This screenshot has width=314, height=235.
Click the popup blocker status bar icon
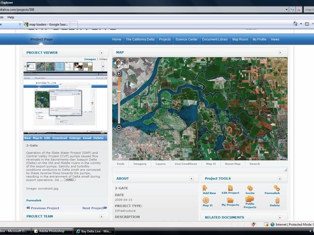coord(254,225)
